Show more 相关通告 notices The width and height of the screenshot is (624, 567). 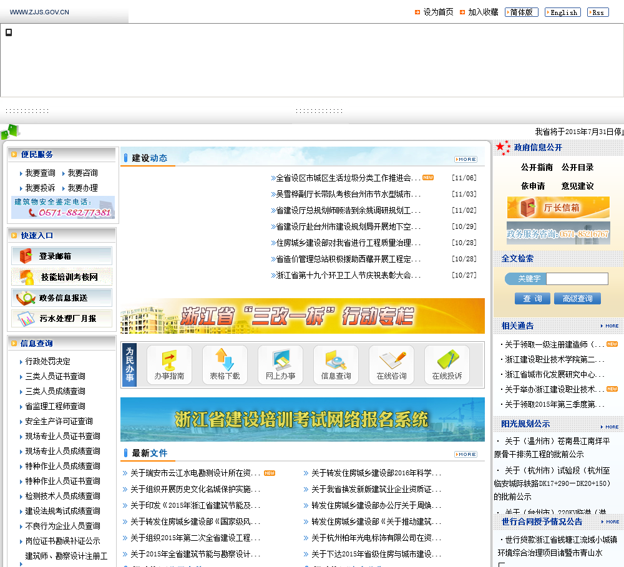coord(610,326)
